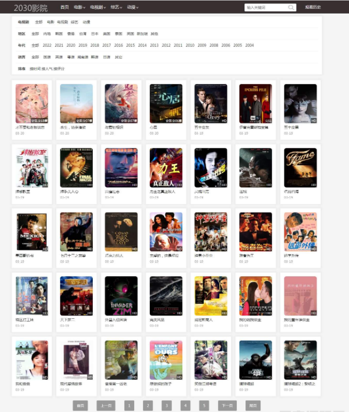This screenshot has height=412, width=349.
Task: Expand the 电视剧 navigation dropdown
Action: click(x=98, y=7)
